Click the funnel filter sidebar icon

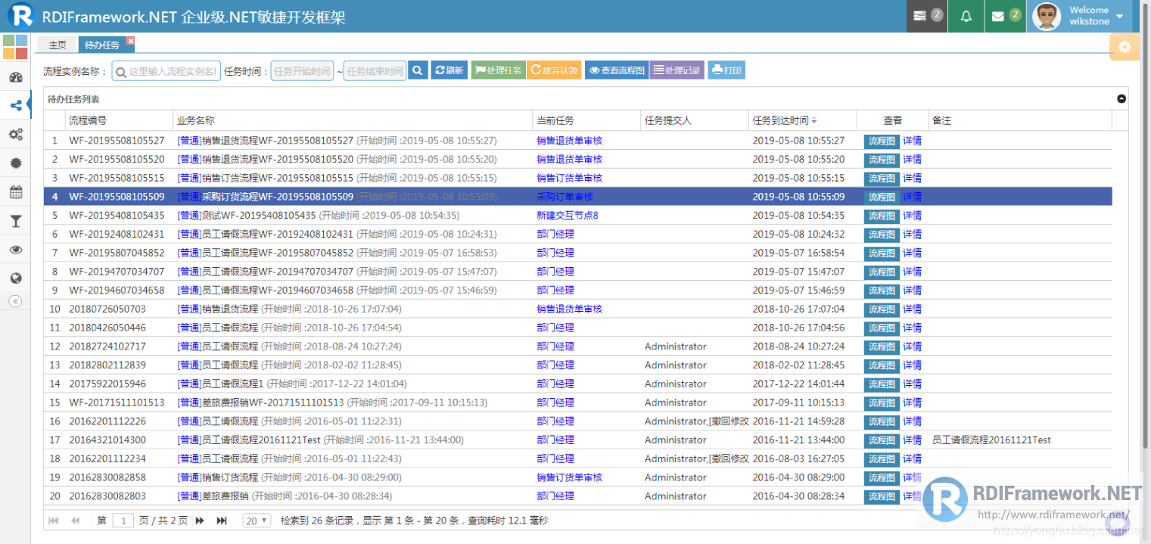pos(15,221)
